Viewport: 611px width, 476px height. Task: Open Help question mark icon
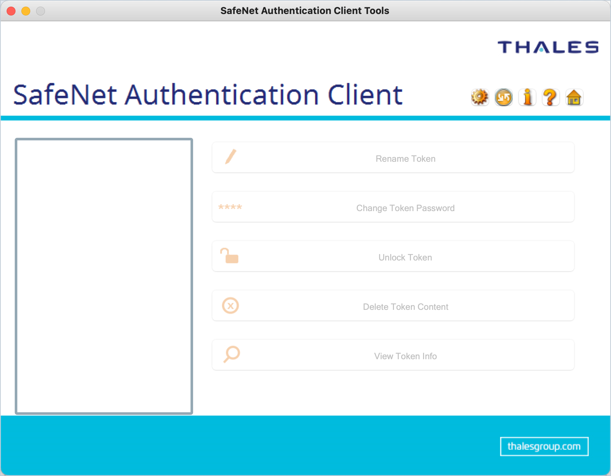pos(551,98)
